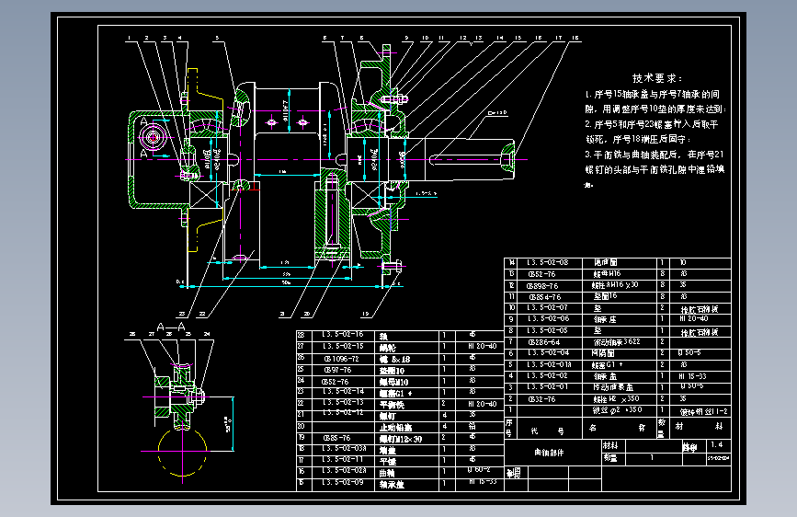The image size is (797, 517).
Task: Click part code 'L3.5-02-04' cell
Action: 548,352
